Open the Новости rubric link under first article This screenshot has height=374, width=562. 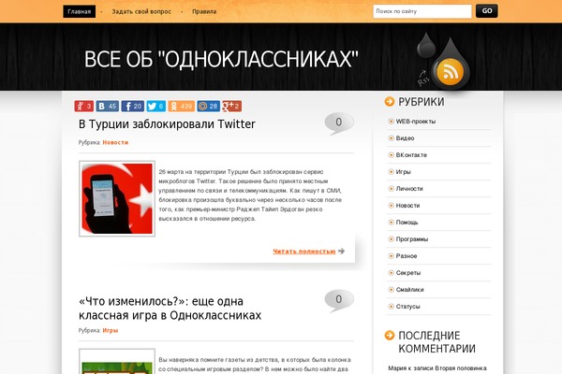click(115, 142)
